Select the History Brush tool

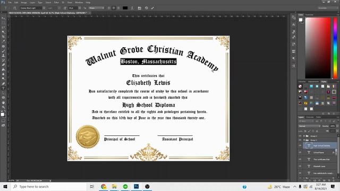(3, 60)
